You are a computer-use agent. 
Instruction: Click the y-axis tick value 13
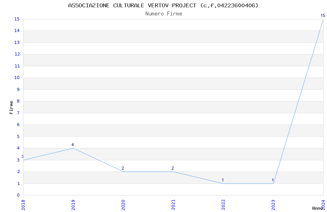17,43
